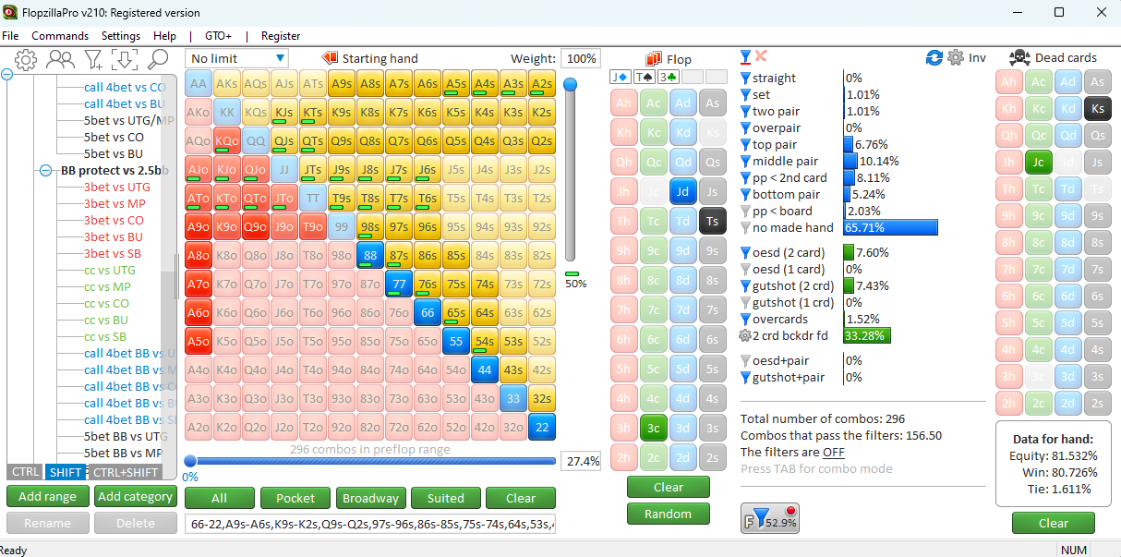
Task: Click the bottom pair filter funnel
Action: pyautogui.click(x=745, y=195)
